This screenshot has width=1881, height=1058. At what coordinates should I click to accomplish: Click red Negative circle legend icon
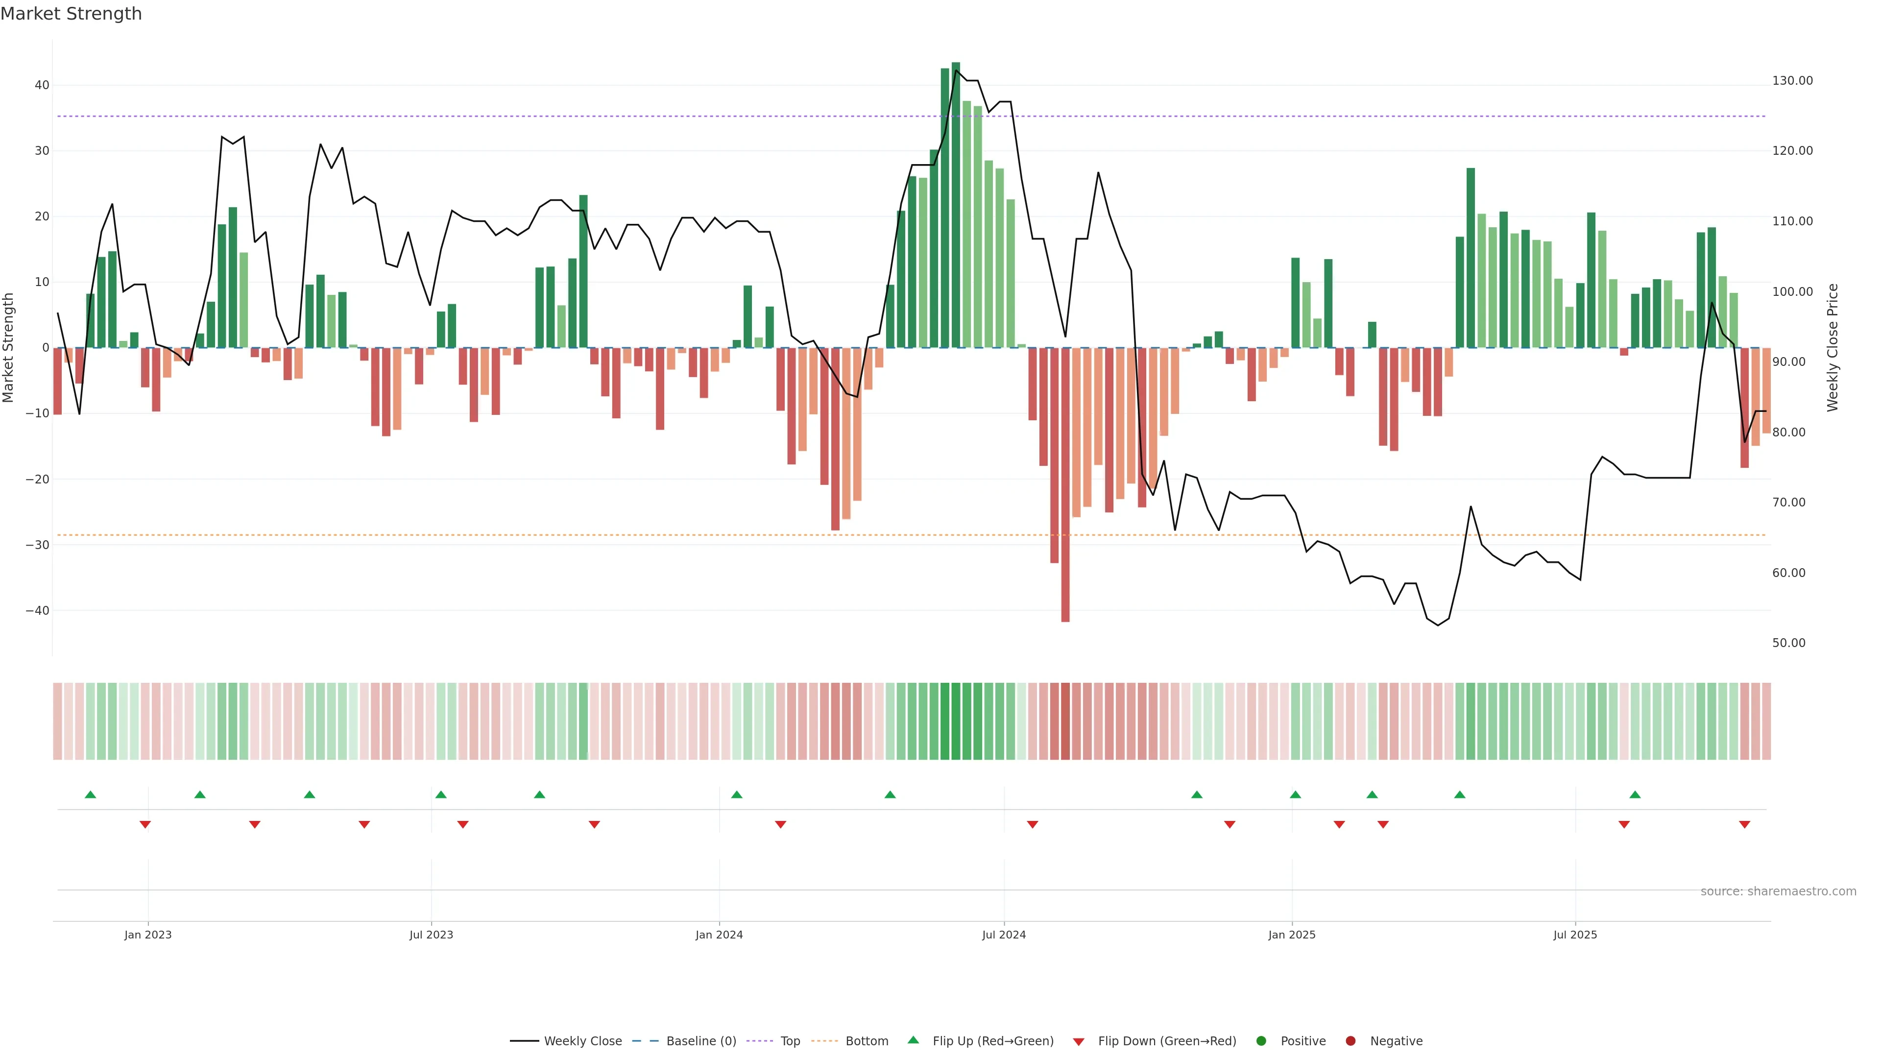point(1350,1041)
